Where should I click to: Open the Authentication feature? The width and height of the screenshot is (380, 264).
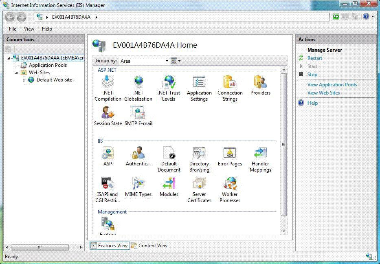pyautogui.click(x=138, y=156)
